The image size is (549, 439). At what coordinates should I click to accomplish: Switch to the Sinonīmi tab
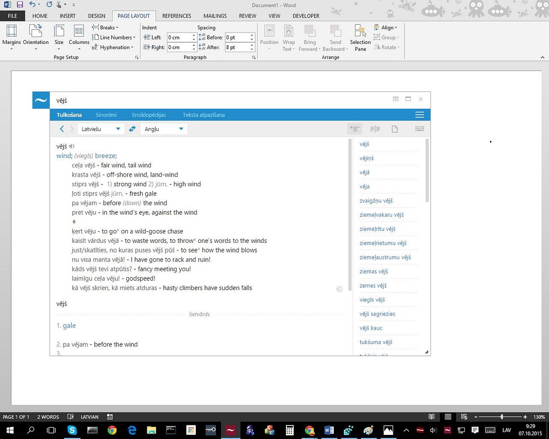tap(106, 115)
